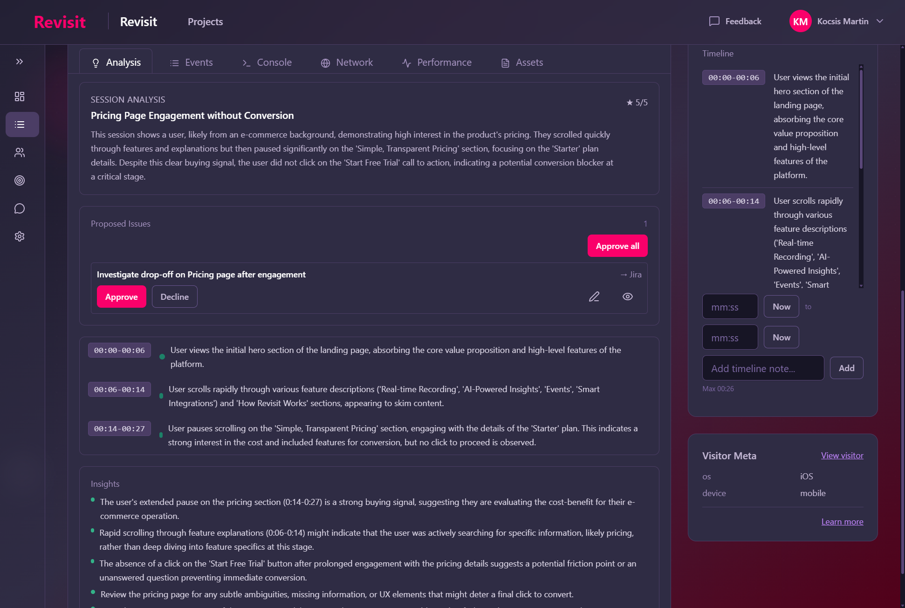Click the Add timeline note field
Image resolution: width=905 pixels, height=608 pixels.
pos(762,368)
